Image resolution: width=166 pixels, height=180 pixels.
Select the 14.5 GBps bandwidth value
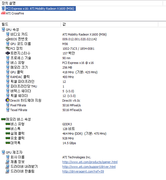69,143
